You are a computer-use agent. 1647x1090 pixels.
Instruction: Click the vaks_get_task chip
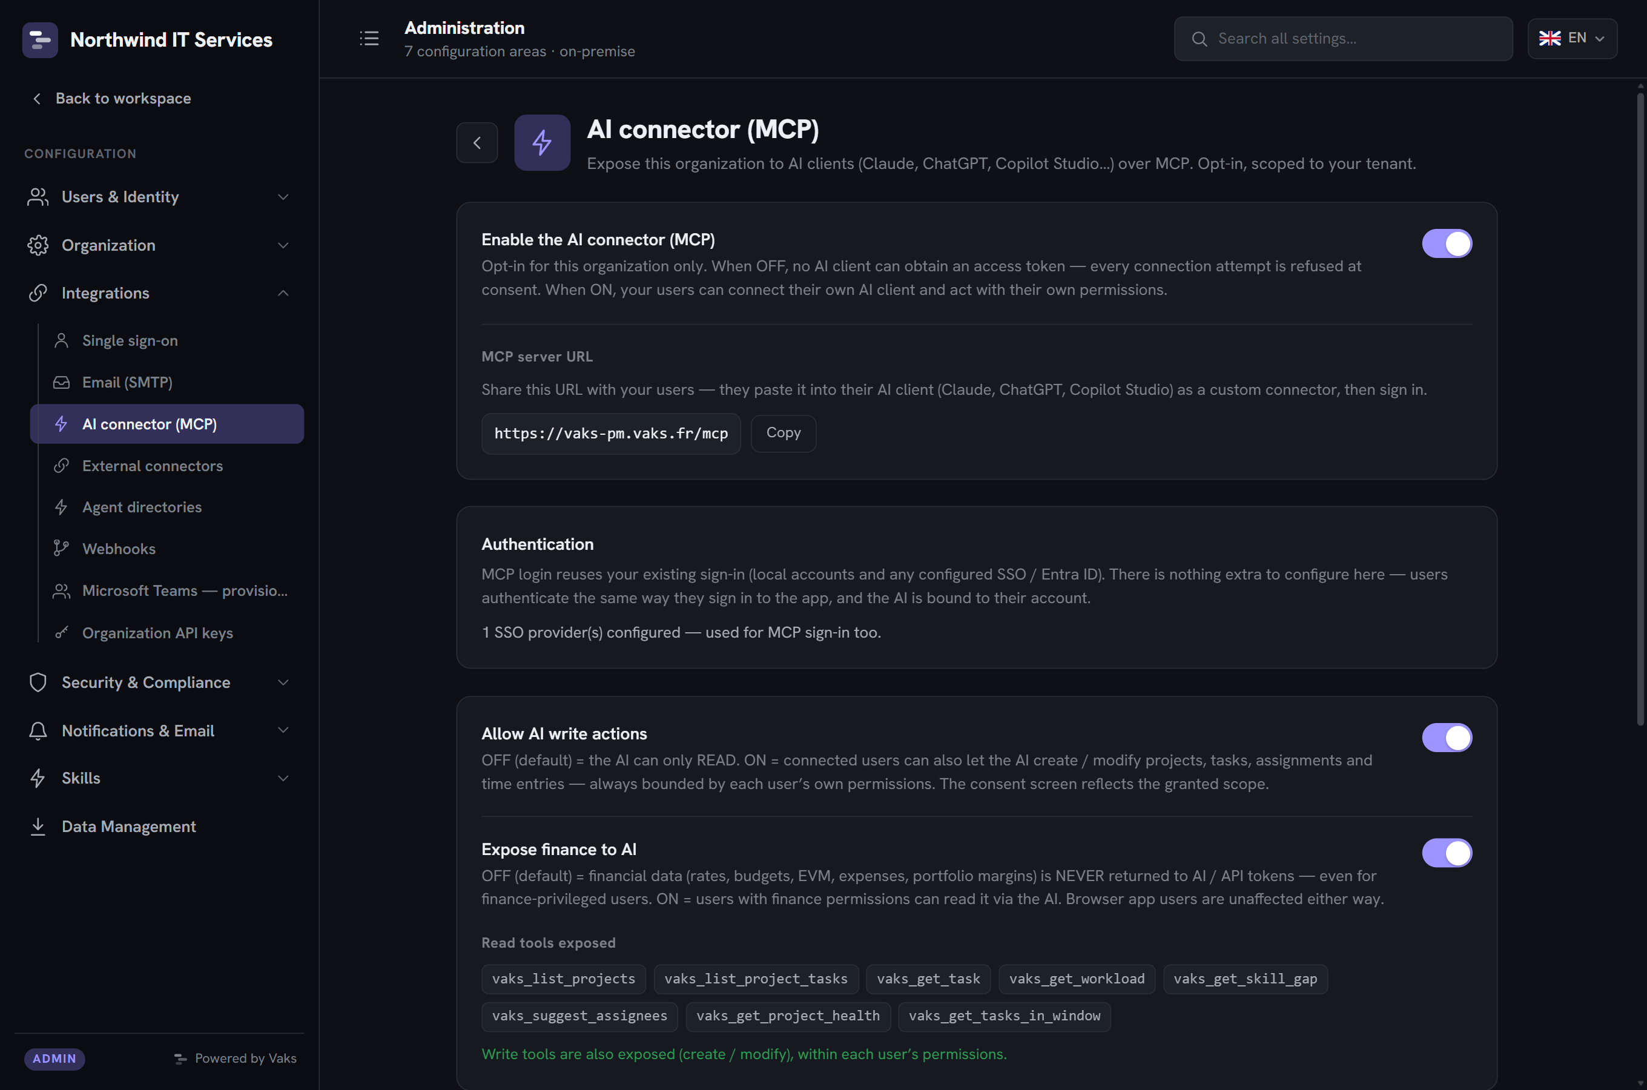tap(928, 979)
